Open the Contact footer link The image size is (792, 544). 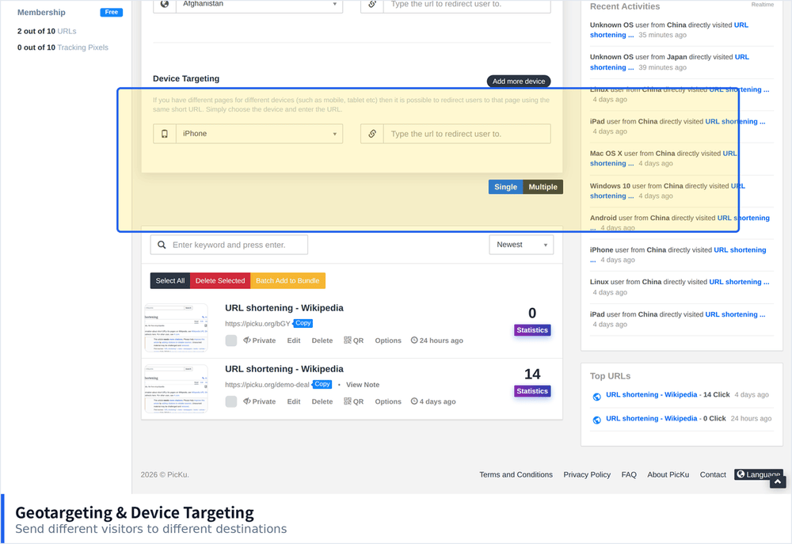(713, 475)
